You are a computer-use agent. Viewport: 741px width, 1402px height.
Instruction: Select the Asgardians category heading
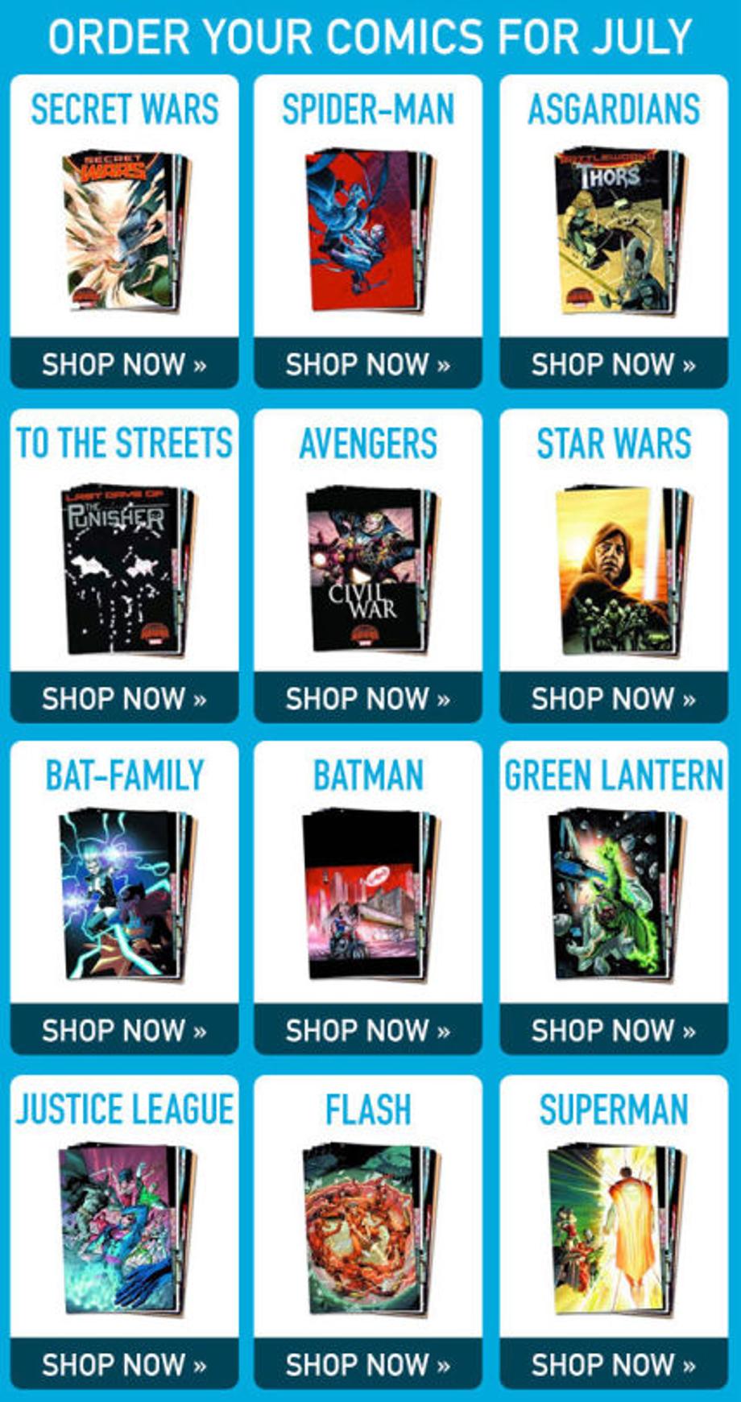tap(614, 110)
